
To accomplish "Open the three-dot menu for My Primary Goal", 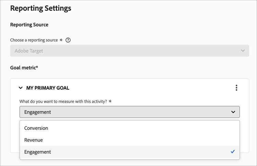I will pos(236,88).
